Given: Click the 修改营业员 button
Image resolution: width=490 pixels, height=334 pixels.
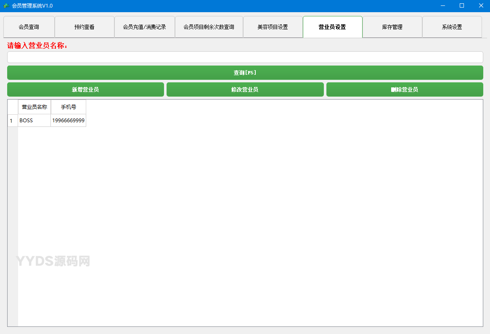Looking at the screenshot, I should (x=245, y=89).
